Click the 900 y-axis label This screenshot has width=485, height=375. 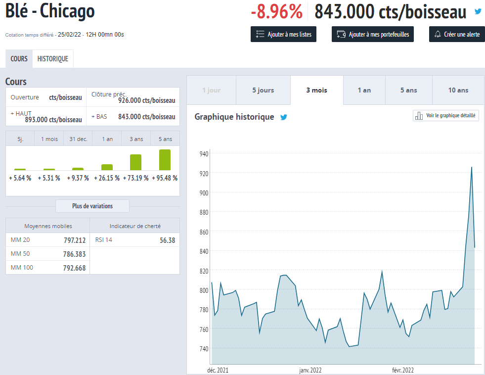click(204, 193)
